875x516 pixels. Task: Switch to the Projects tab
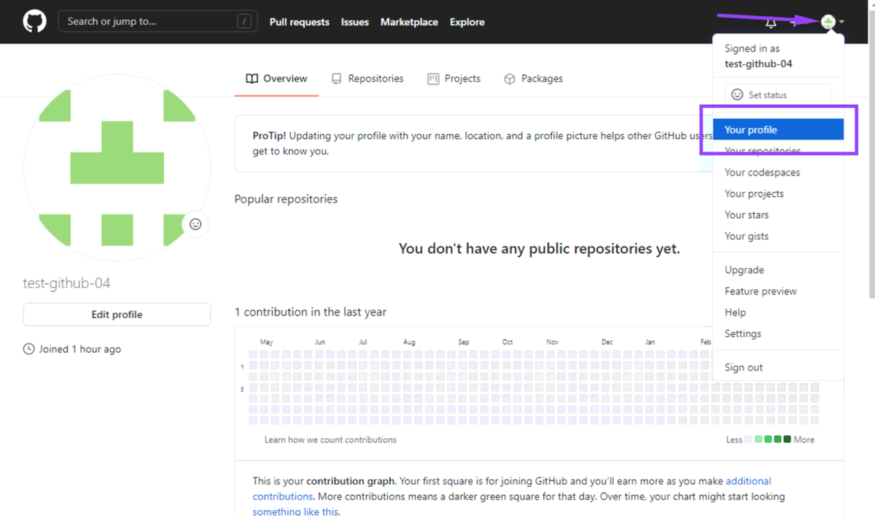coord(454,79)
